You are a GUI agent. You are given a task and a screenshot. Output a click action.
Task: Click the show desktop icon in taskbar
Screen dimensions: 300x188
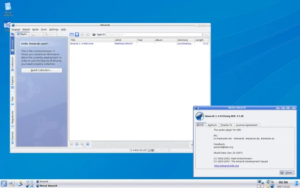12,184
